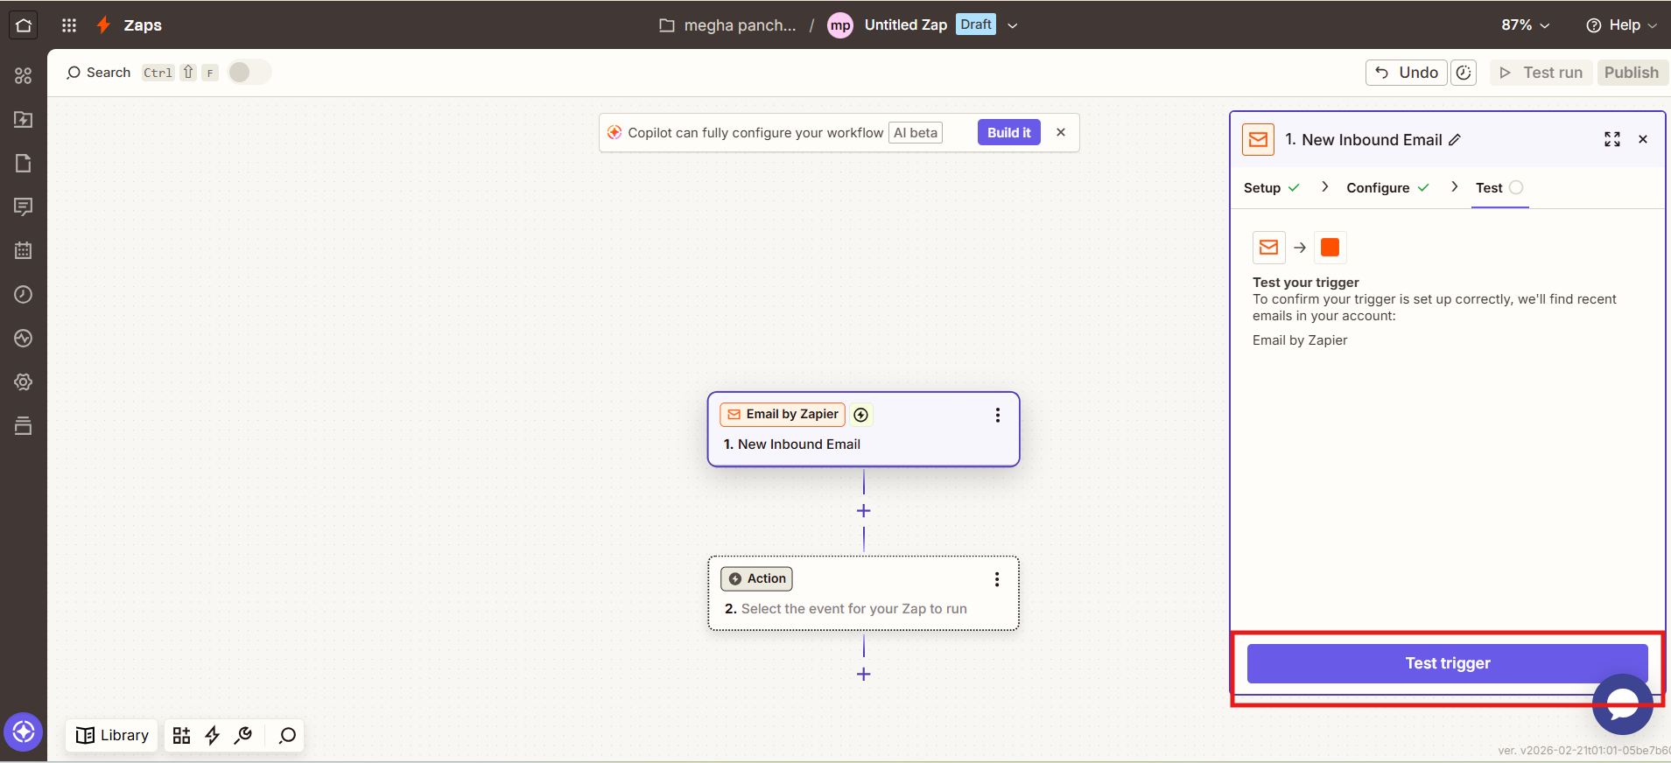
Task: Open the Help dropdown menu
Action: 1622,25
